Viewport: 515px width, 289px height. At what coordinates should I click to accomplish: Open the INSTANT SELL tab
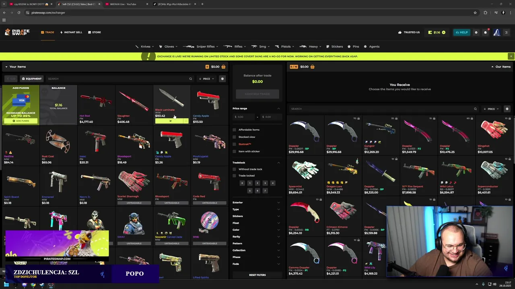click(71, 32)
